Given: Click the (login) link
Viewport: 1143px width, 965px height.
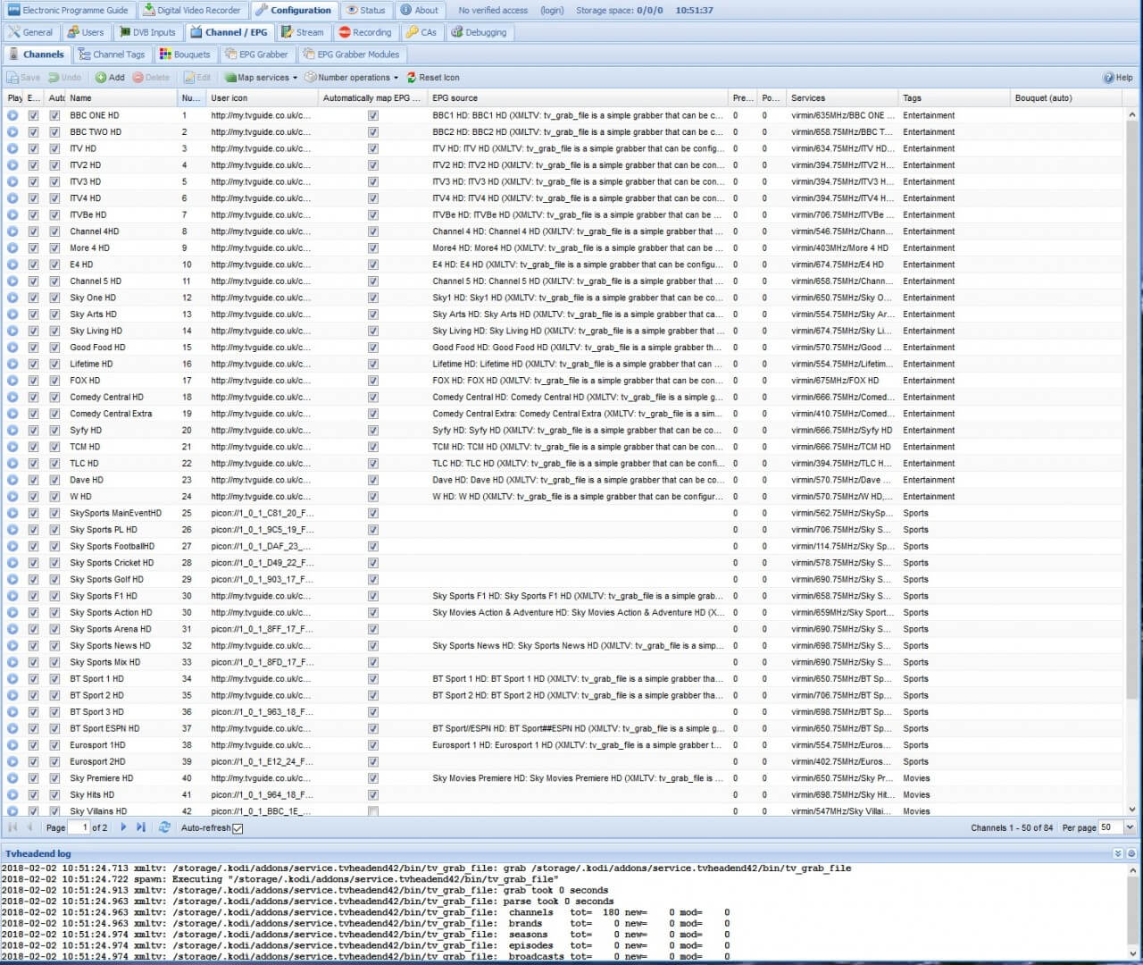Looking at the screenshot, I should (x=552, y=11).
